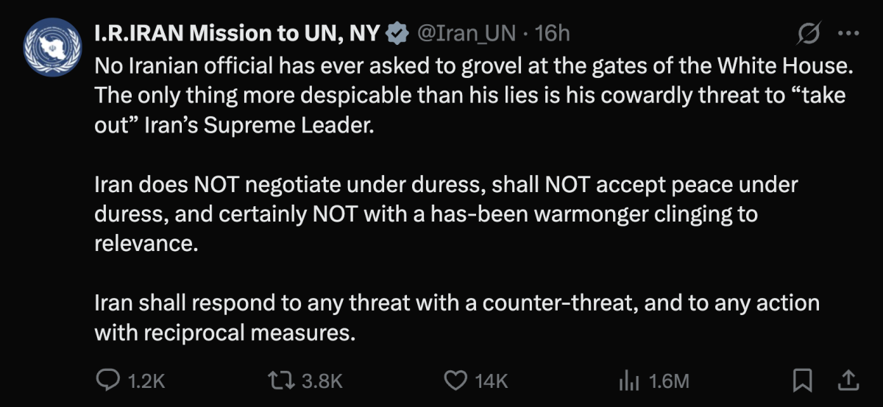Screen dimensions: 883x407
Task: Click the repost arrows icon
Action: (x=282, y=381)
